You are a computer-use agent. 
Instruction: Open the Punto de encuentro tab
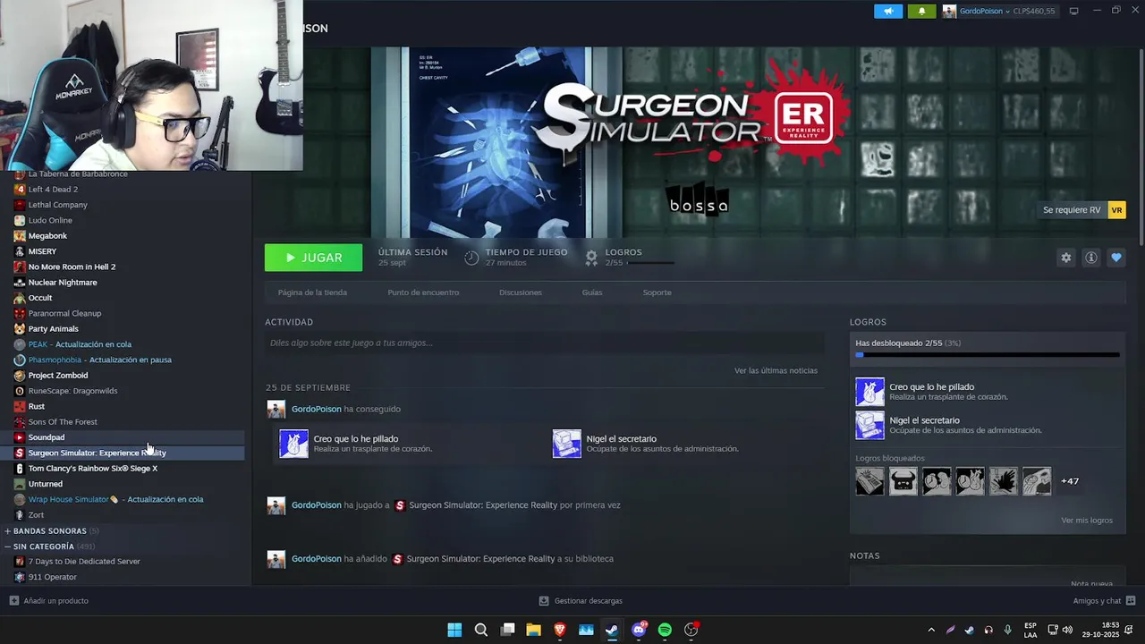pyautogui.click(x=423, y=292)
